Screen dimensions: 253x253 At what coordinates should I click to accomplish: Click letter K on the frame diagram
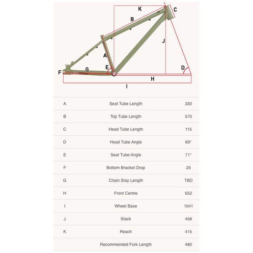click(x=140, y=9)
